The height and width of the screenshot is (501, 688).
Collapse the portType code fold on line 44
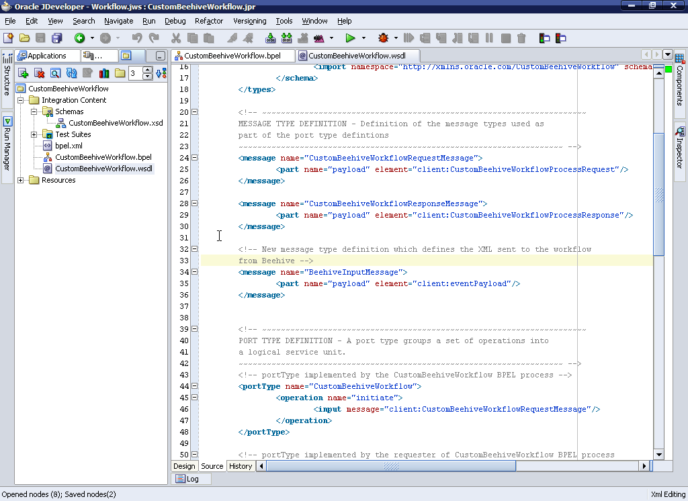(x=193, y=386)
